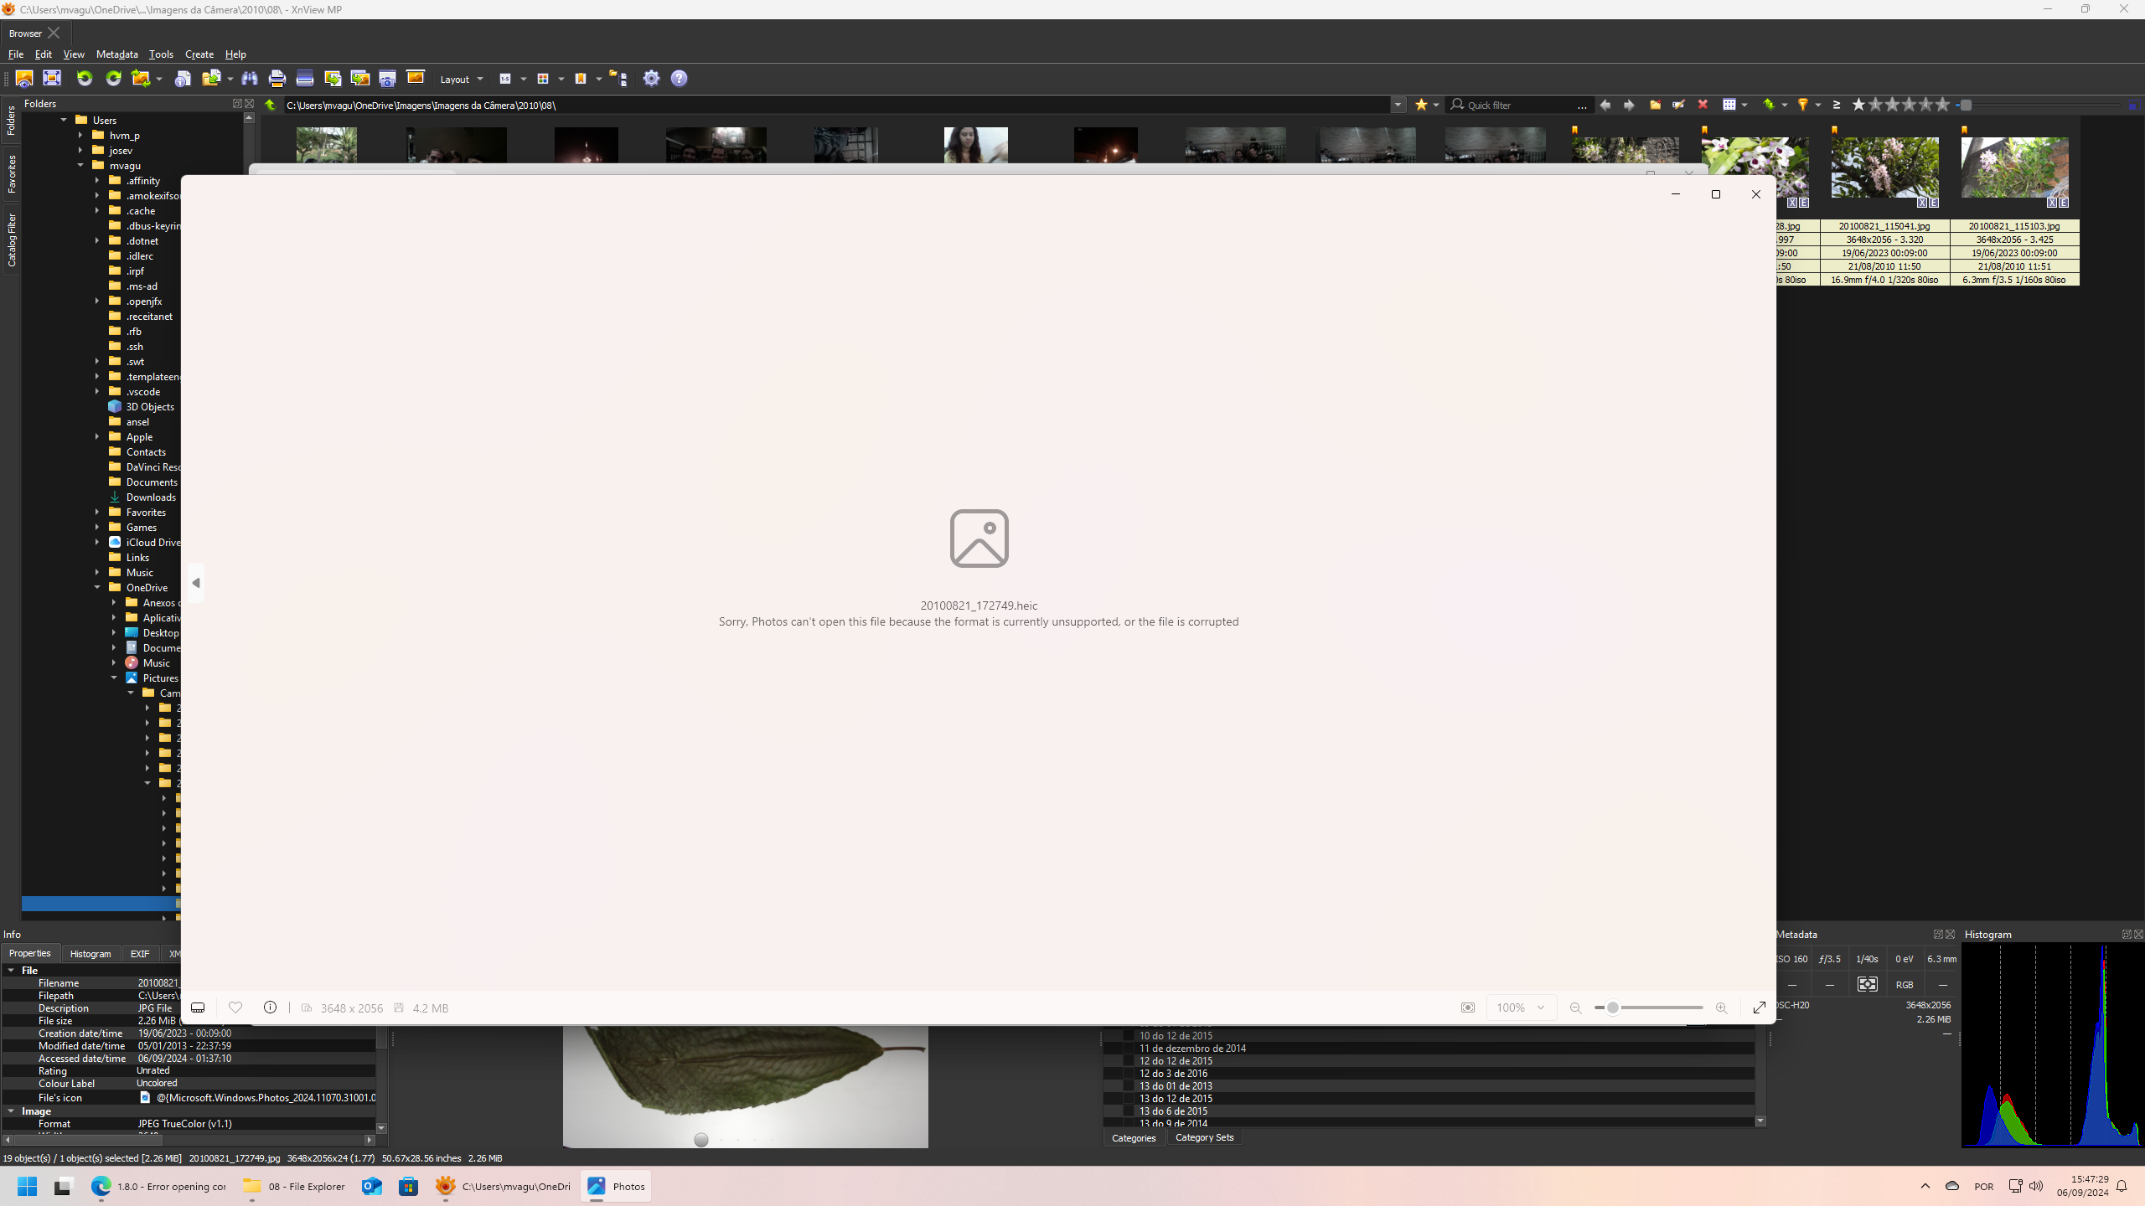Expand the Apple folder in tree
This screenshot has width=2145, height=1206.
coord(97,437)
